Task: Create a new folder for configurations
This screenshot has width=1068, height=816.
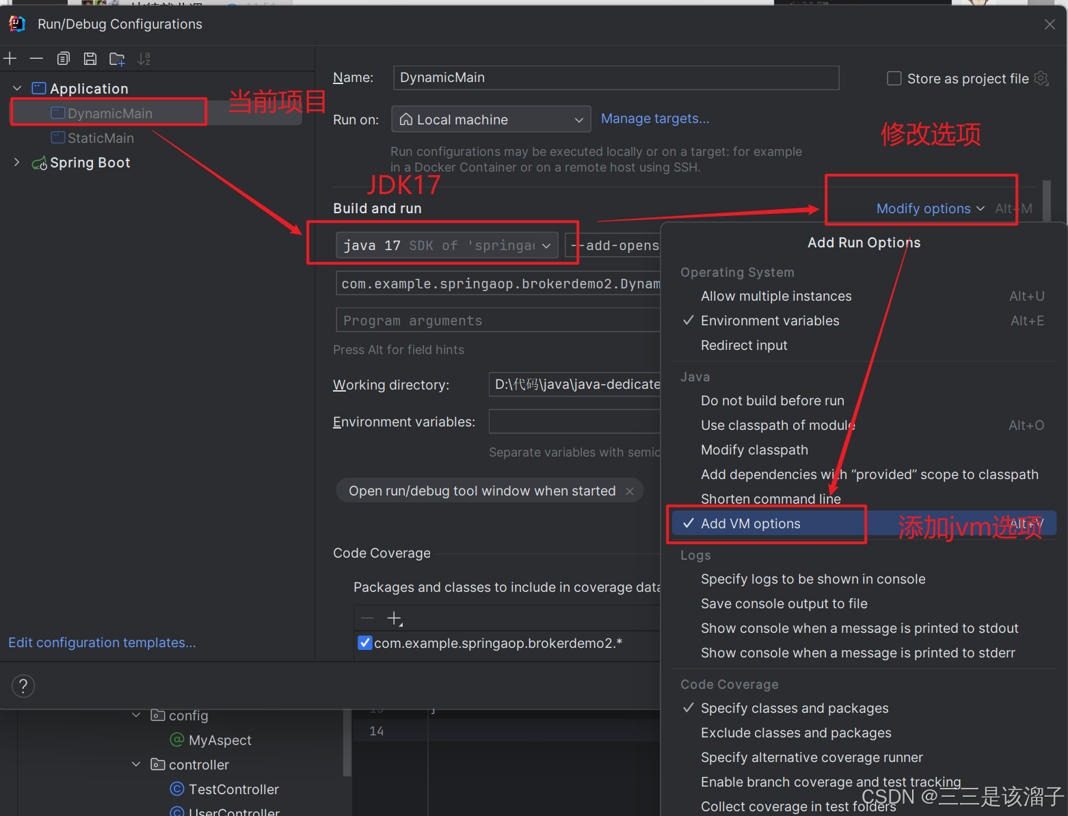Action: 116,58
